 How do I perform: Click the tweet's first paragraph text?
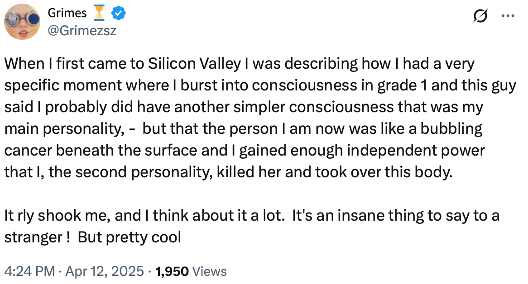pos(260,118)
